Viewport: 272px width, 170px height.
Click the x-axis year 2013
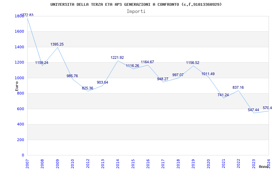[103, 164]
